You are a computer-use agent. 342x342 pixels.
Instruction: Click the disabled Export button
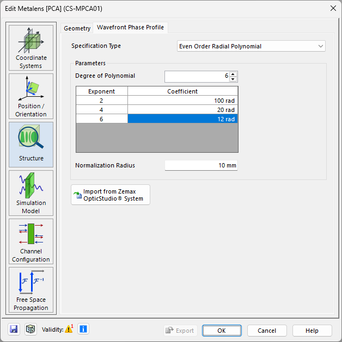(x=180, y=331)
